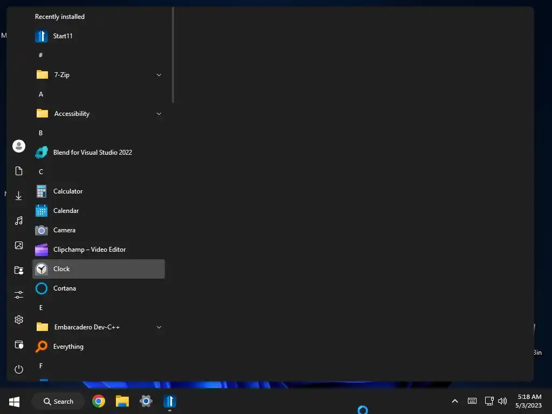Open Blend for Visual Studio 2022
Image resolution: width=552 pixels, height=414 pixels.
coord(99,153)
